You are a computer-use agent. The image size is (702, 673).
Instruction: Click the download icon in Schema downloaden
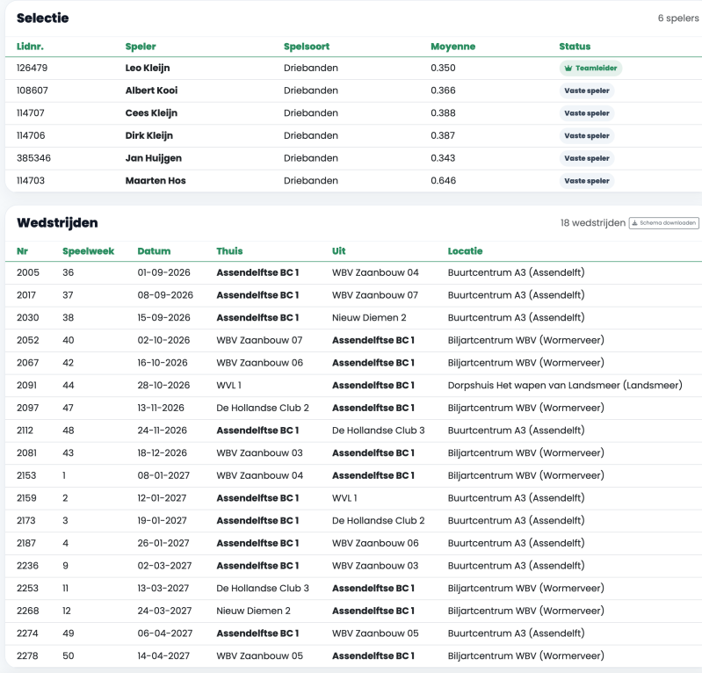pos(634,222)
